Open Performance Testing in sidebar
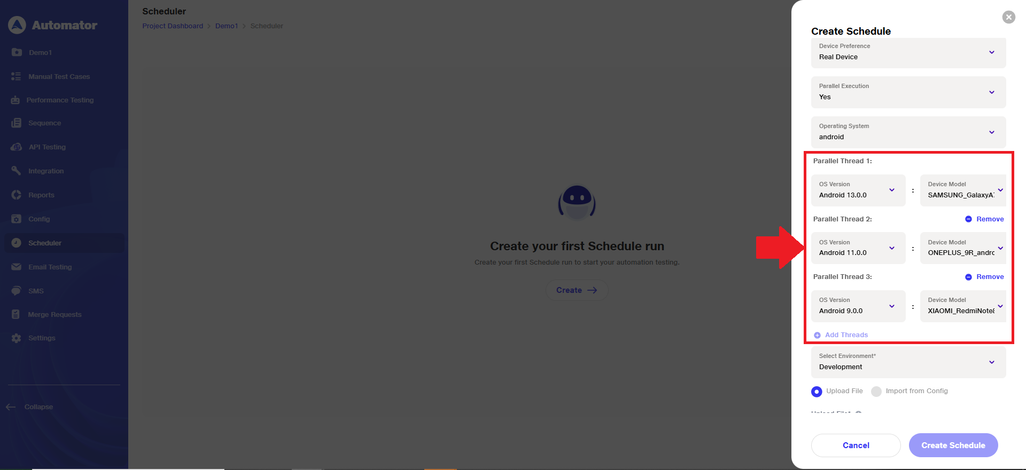The width and height of the screenshot is (1026, 470). point(59,100)
